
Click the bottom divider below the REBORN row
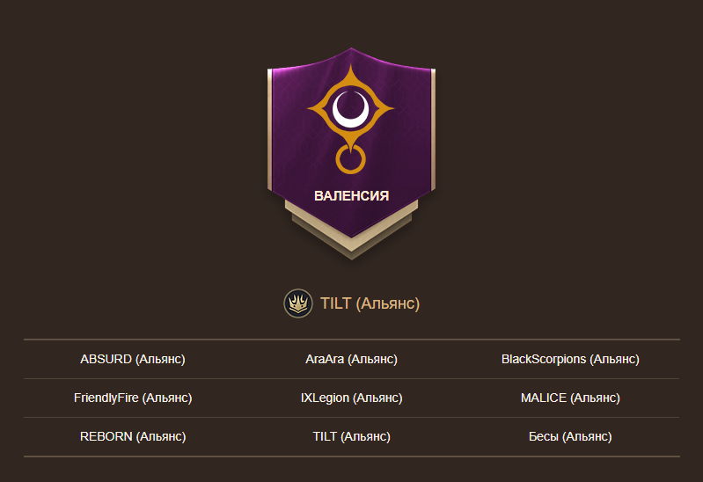click(x=352, y=456)
